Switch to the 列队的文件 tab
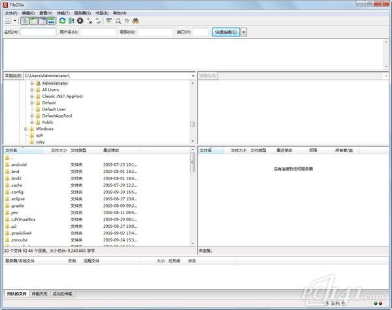This screenshot has height=310, width=392. [x=16, y=294]
